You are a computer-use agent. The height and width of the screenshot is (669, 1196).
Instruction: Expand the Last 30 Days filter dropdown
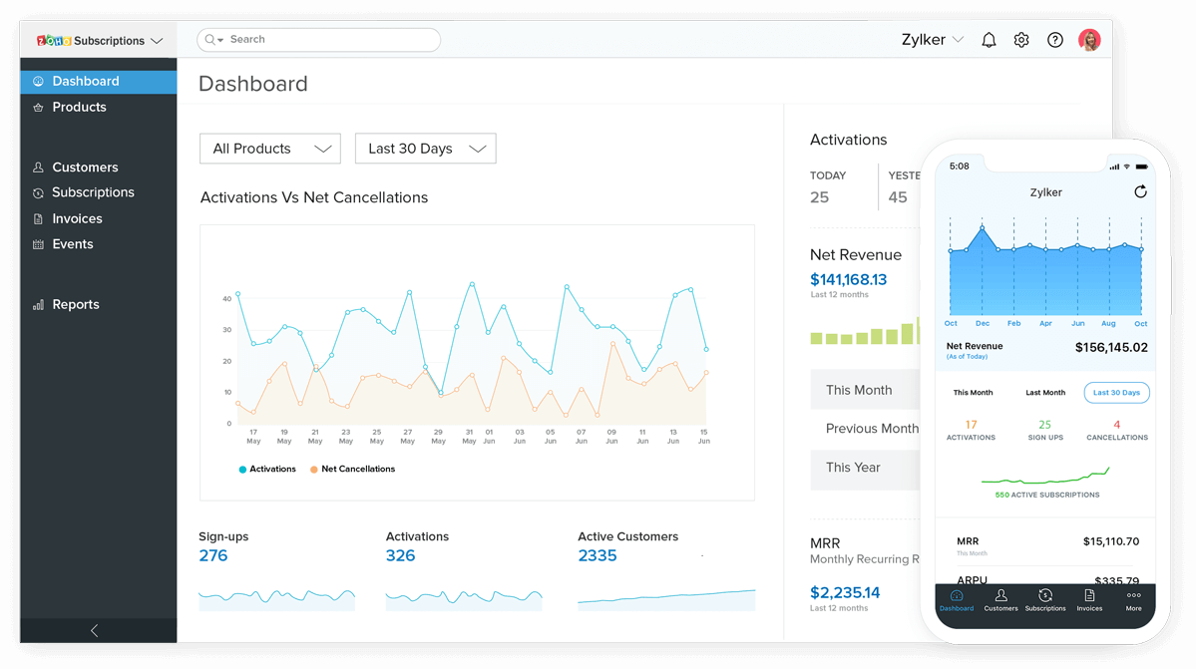425,148
